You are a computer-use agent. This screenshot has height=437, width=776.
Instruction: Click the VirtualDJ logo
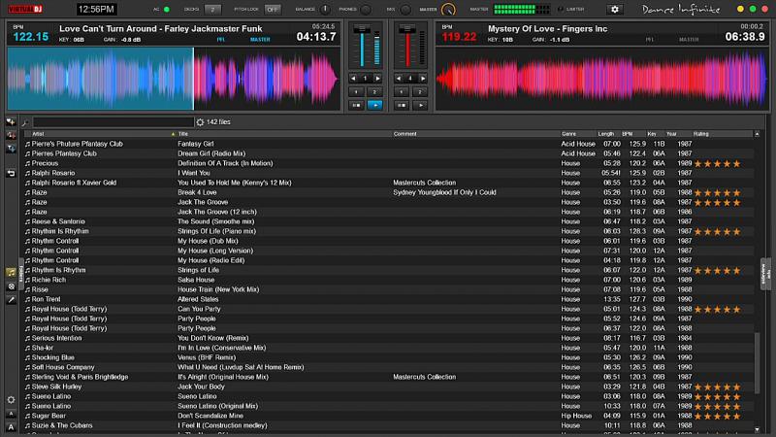25,9
